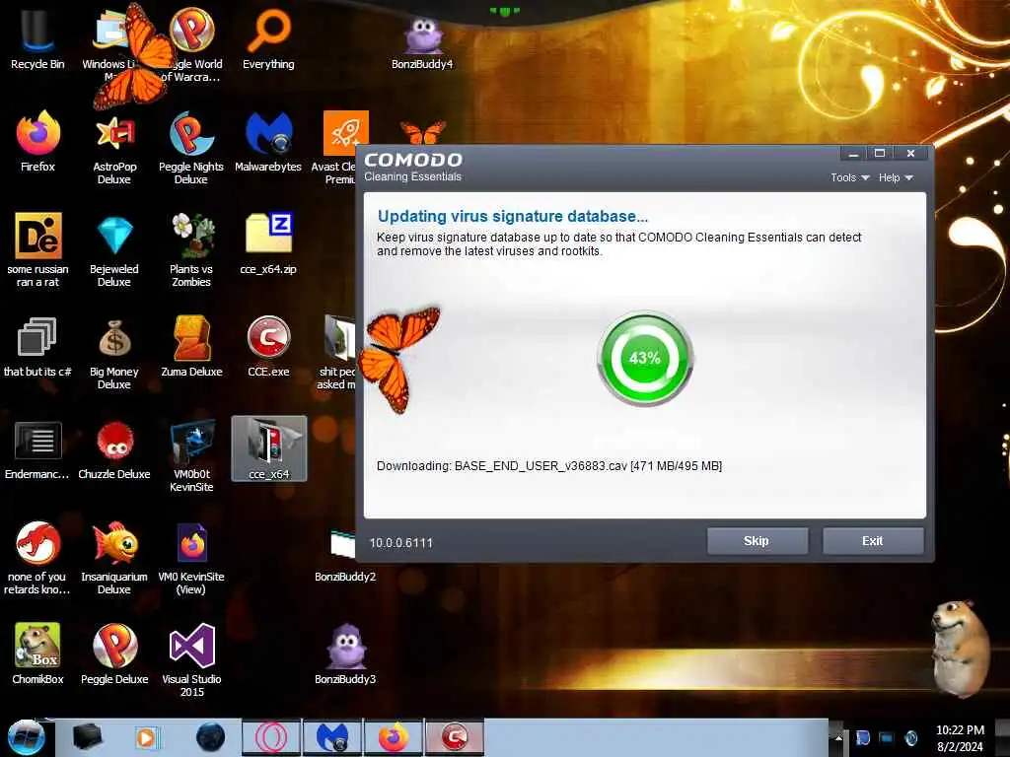
Task: Select the cce_x64.zip archive
Action: [x=268, y=244]
